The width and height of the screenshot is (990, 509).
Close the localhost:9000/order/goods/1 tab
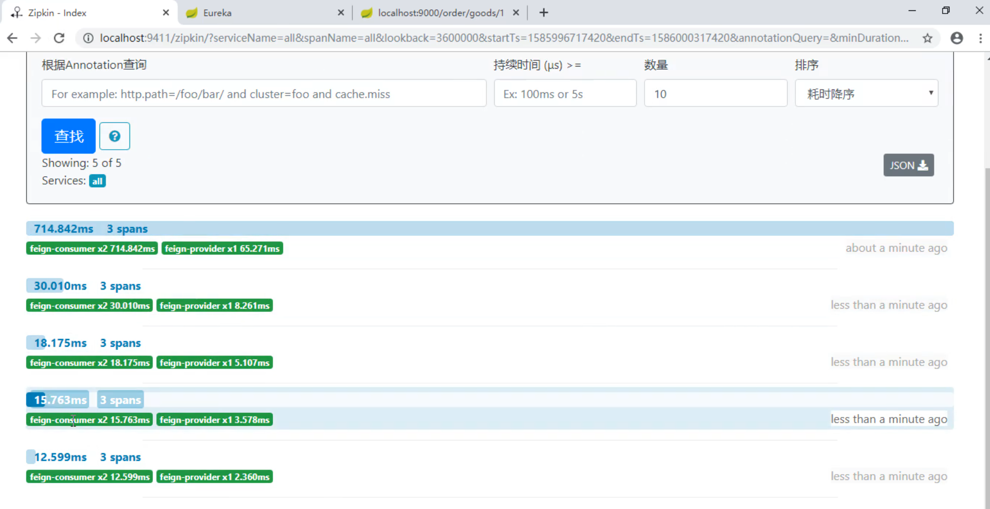[x=516, y=12]
